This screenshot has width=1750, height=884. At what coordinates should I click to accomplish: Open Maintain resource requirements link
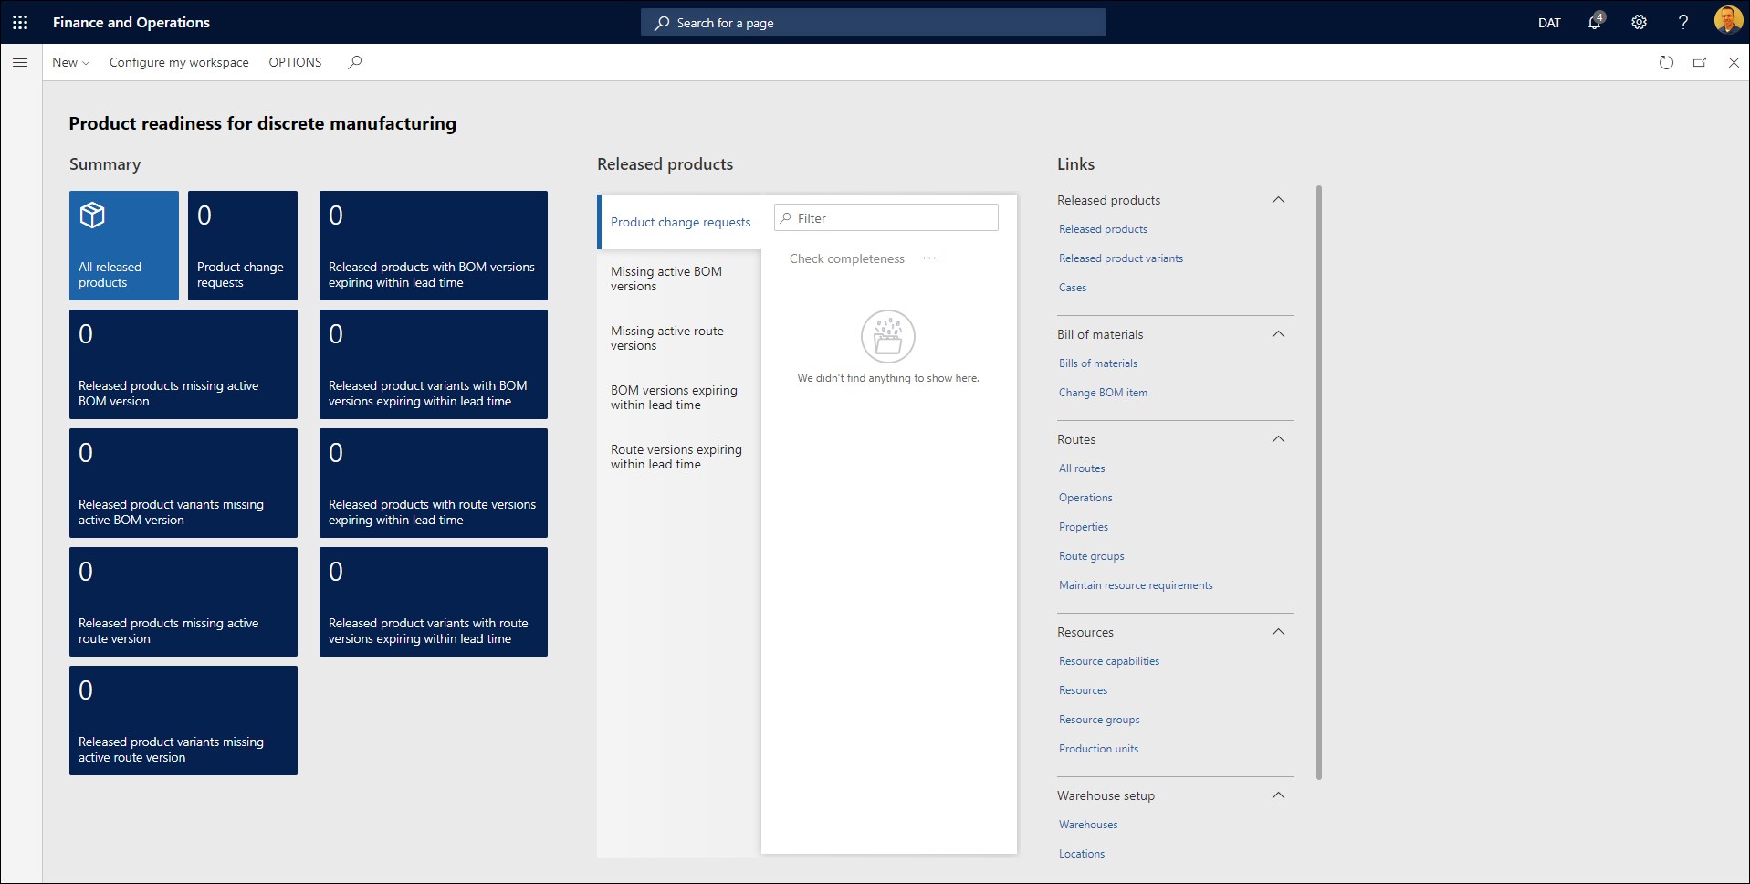pyautogui.click(x=1136, y=585)
